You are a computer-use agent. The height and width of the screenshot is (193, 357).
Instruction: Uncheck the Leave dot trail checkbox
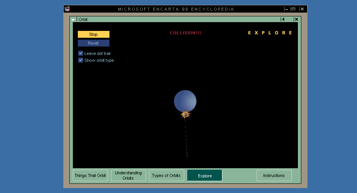pyautogui.click(x=80, y=53)
